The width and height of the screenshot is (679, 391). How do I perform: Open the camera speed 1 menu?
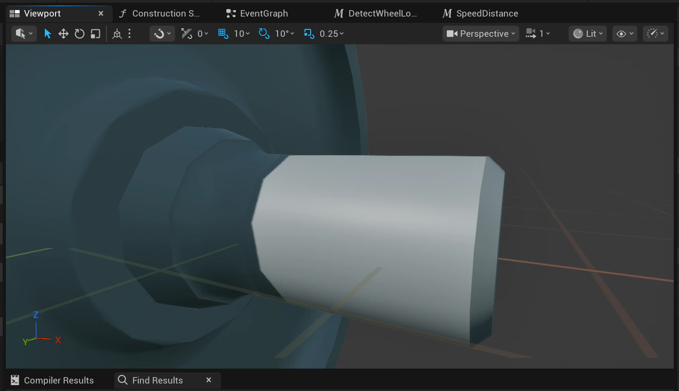(538, 34)
